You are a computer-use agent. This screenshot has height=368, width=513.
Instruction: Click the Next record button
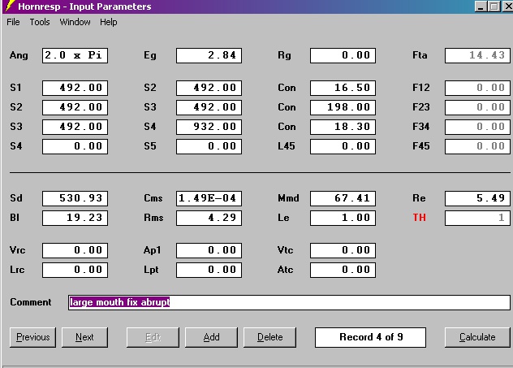pyautogui.click(x=84, y=337)
